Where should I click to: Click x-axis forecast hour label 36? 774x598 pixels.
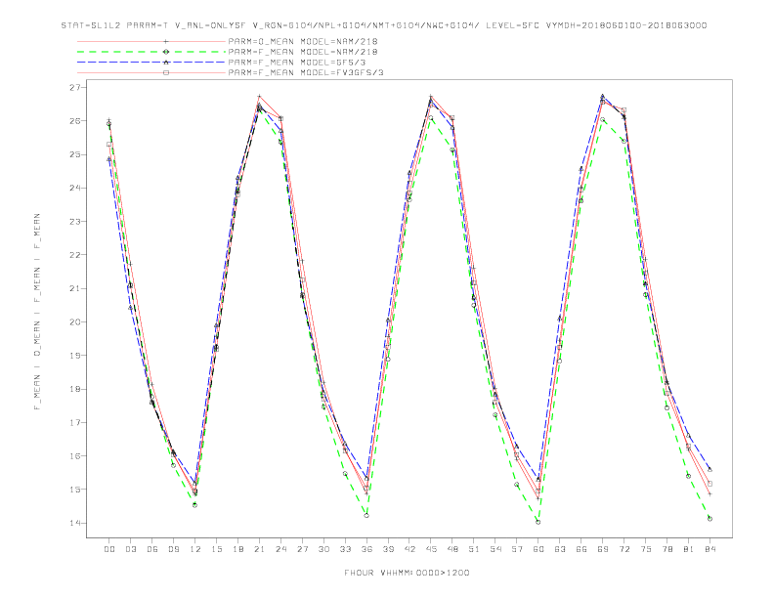click(x=366, y=549)
